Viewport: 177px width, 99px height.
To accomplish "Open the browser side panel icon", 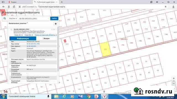I will tap(3, 2).
